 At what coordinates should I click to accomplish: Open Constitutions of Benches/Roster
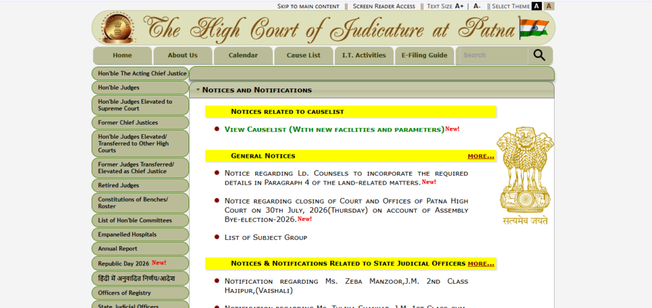click(x=140, y=203)
